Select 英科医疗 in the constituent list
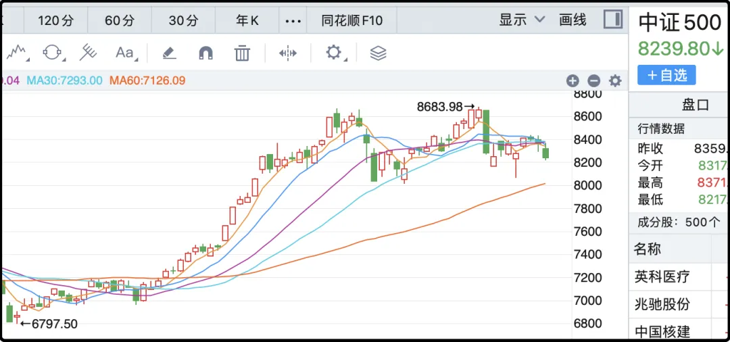The image size is (730, 342). pyautogui.click(x=662, y=276)
